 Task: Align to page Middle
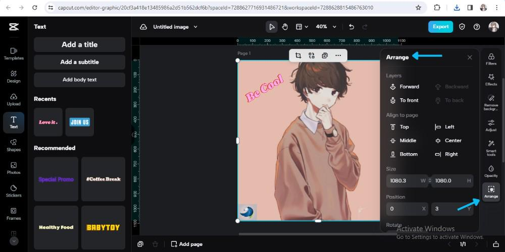click(x=403, y=141)
